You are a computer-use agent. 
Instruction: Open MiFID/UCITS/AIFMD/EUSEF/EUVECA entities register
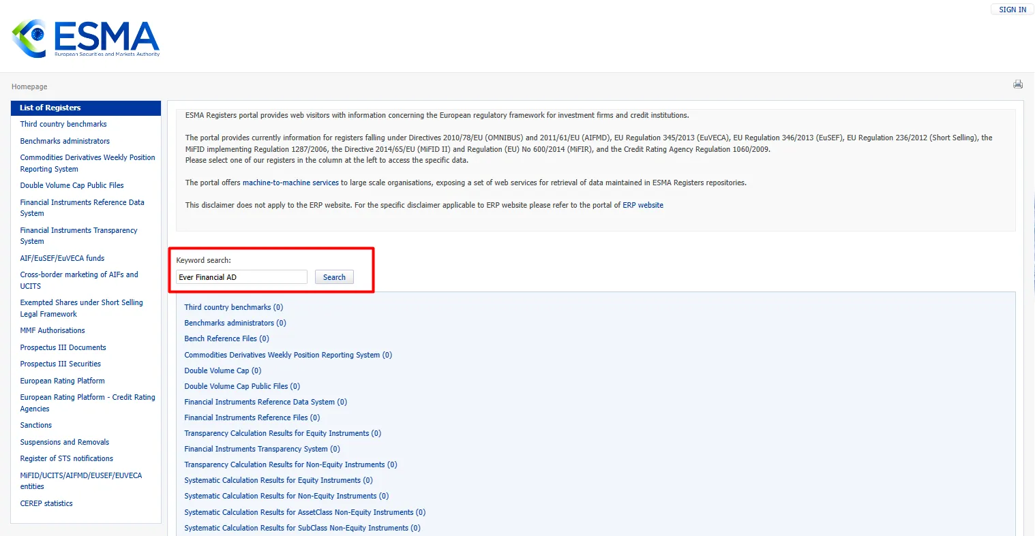[81, 481]
